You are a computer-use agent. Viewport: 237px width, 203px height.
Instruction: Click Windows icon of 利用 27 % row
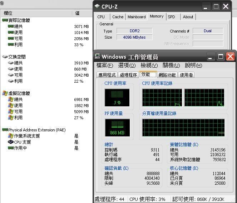(11, 117)
